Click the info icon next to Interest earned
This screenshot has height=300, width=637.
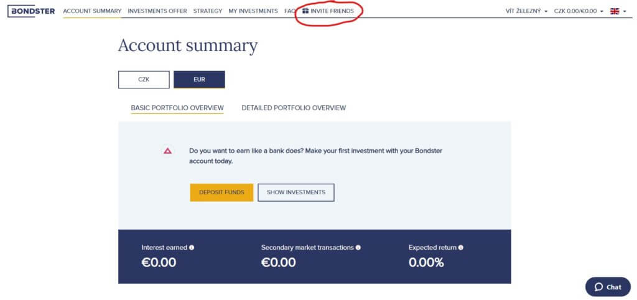(192, 248)
